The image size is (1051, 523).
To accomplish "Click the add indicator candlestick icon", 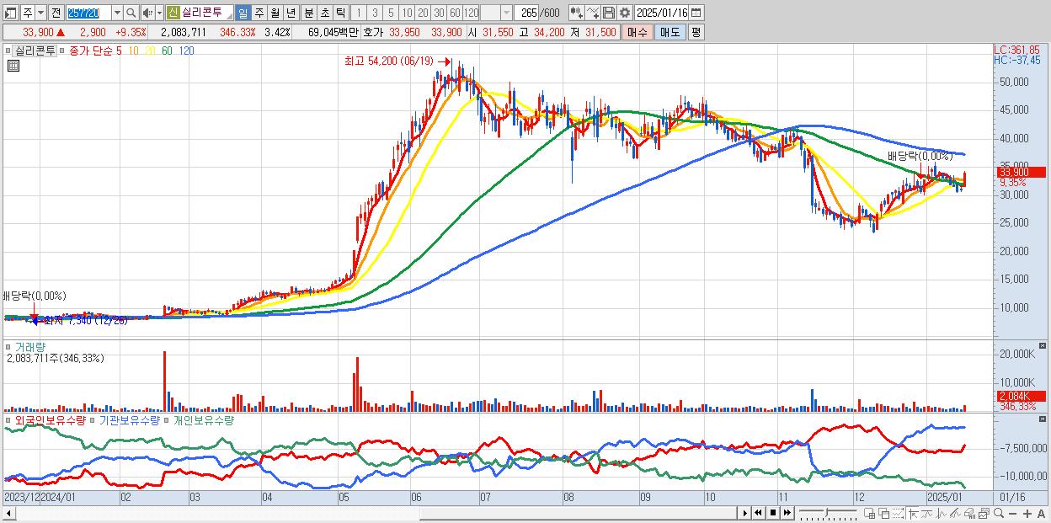I will click(x=576, y=13).
